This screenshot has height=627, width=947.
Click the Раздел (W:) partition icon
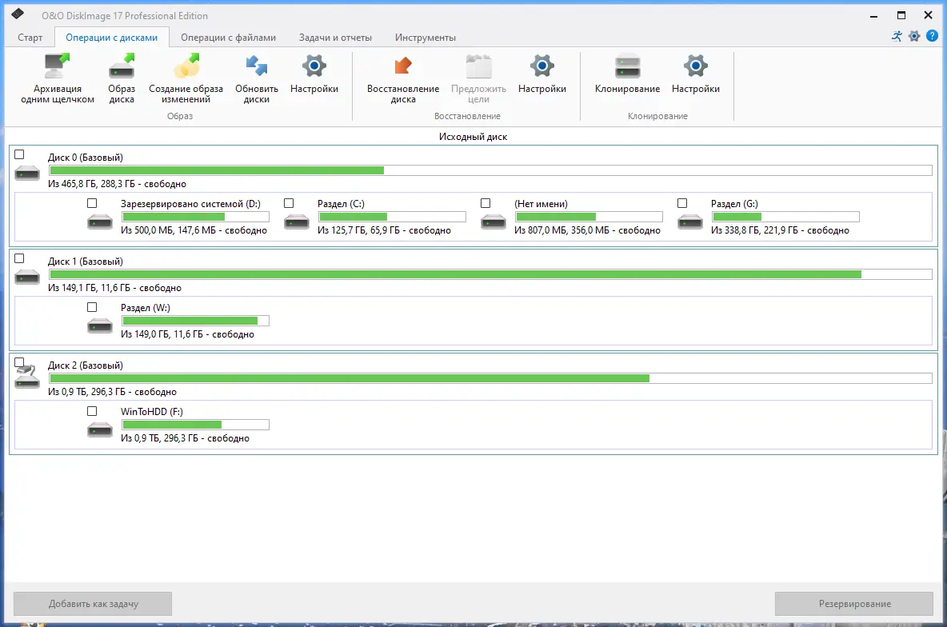click(x=100, y=326)
